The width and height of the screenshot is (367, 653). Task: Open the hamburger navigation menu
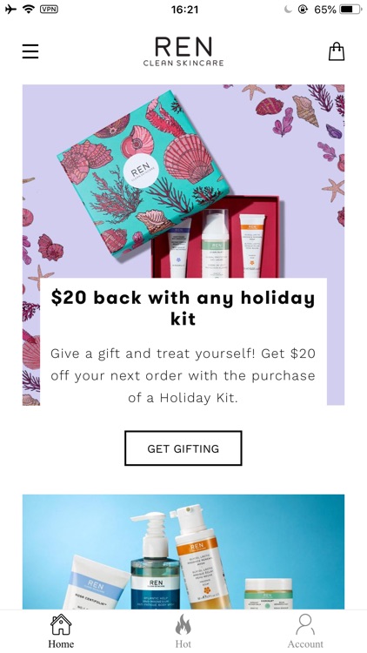coord(30,51)
